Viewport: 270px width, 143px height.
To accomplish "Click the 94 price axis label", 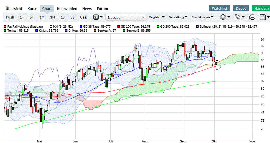I will tap(262, 40).
